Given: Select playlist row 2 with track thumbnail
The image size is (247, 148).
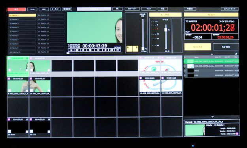Looking at the screenshot, I should pyautogui.click(x=211, y=66).
